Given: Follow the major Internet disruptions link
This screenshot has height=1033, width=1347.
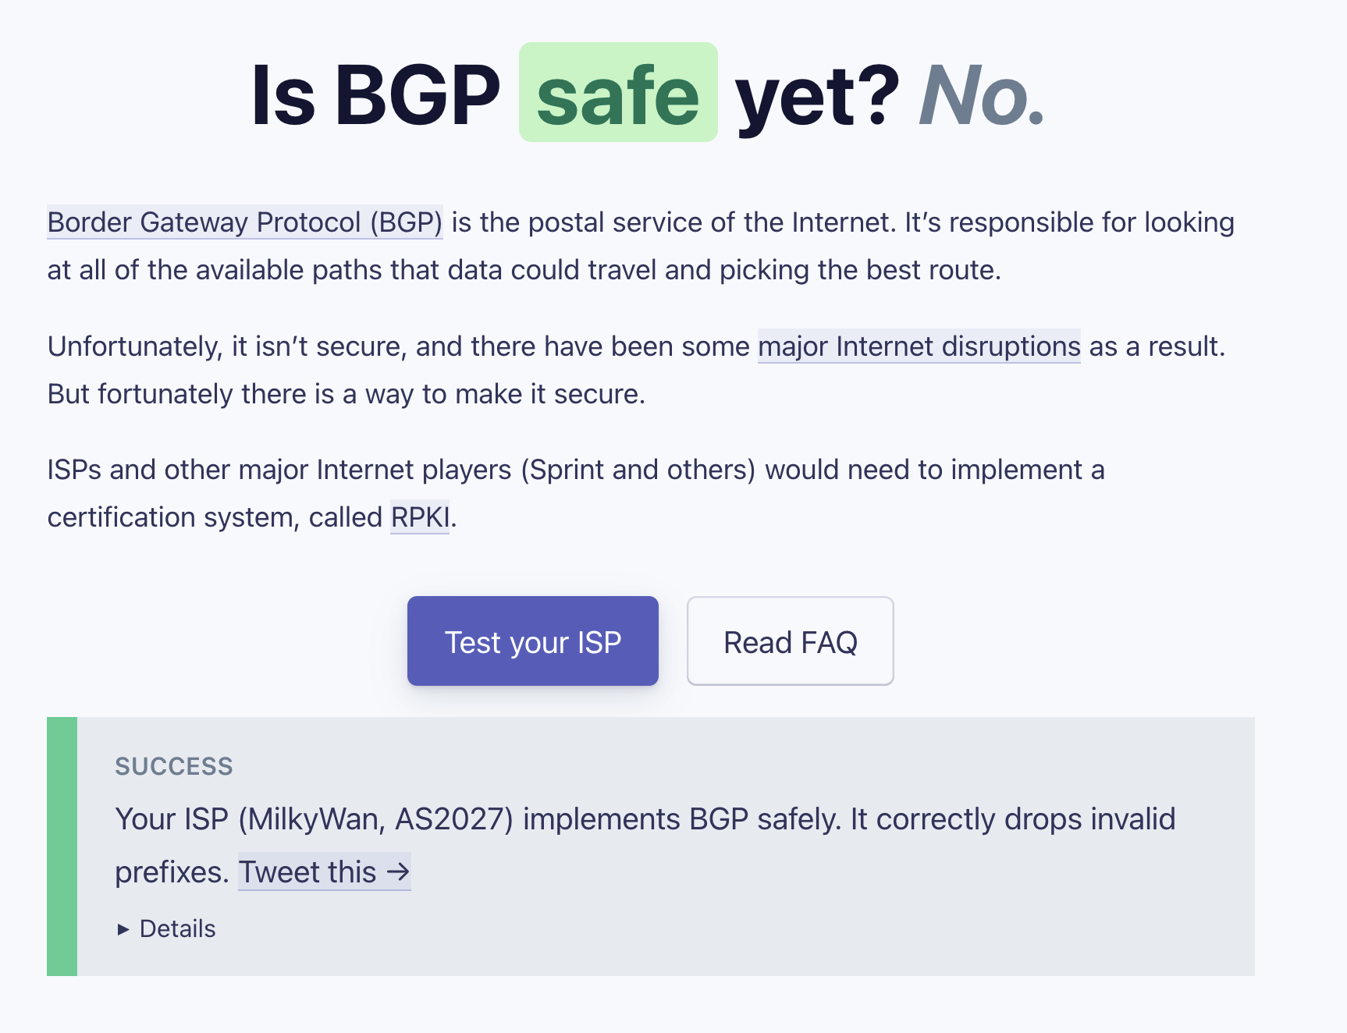Looking at the screenshot, I should [919, 346].
